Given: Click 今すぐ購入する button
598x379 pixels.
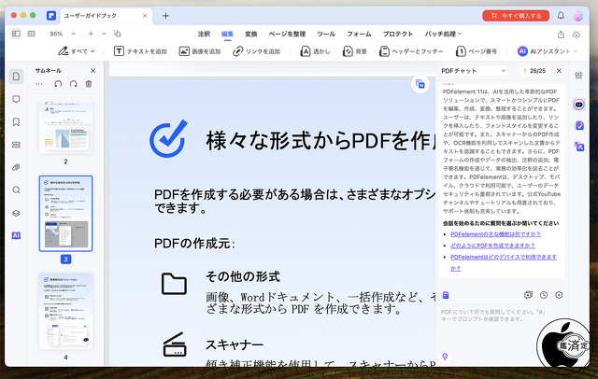Looking at the screenshot, I should pos(516,16).
